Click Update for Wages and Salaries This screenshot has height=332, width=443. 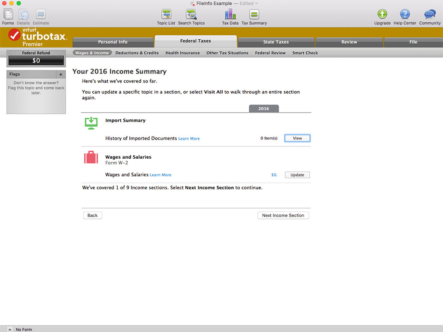[297, 175]
